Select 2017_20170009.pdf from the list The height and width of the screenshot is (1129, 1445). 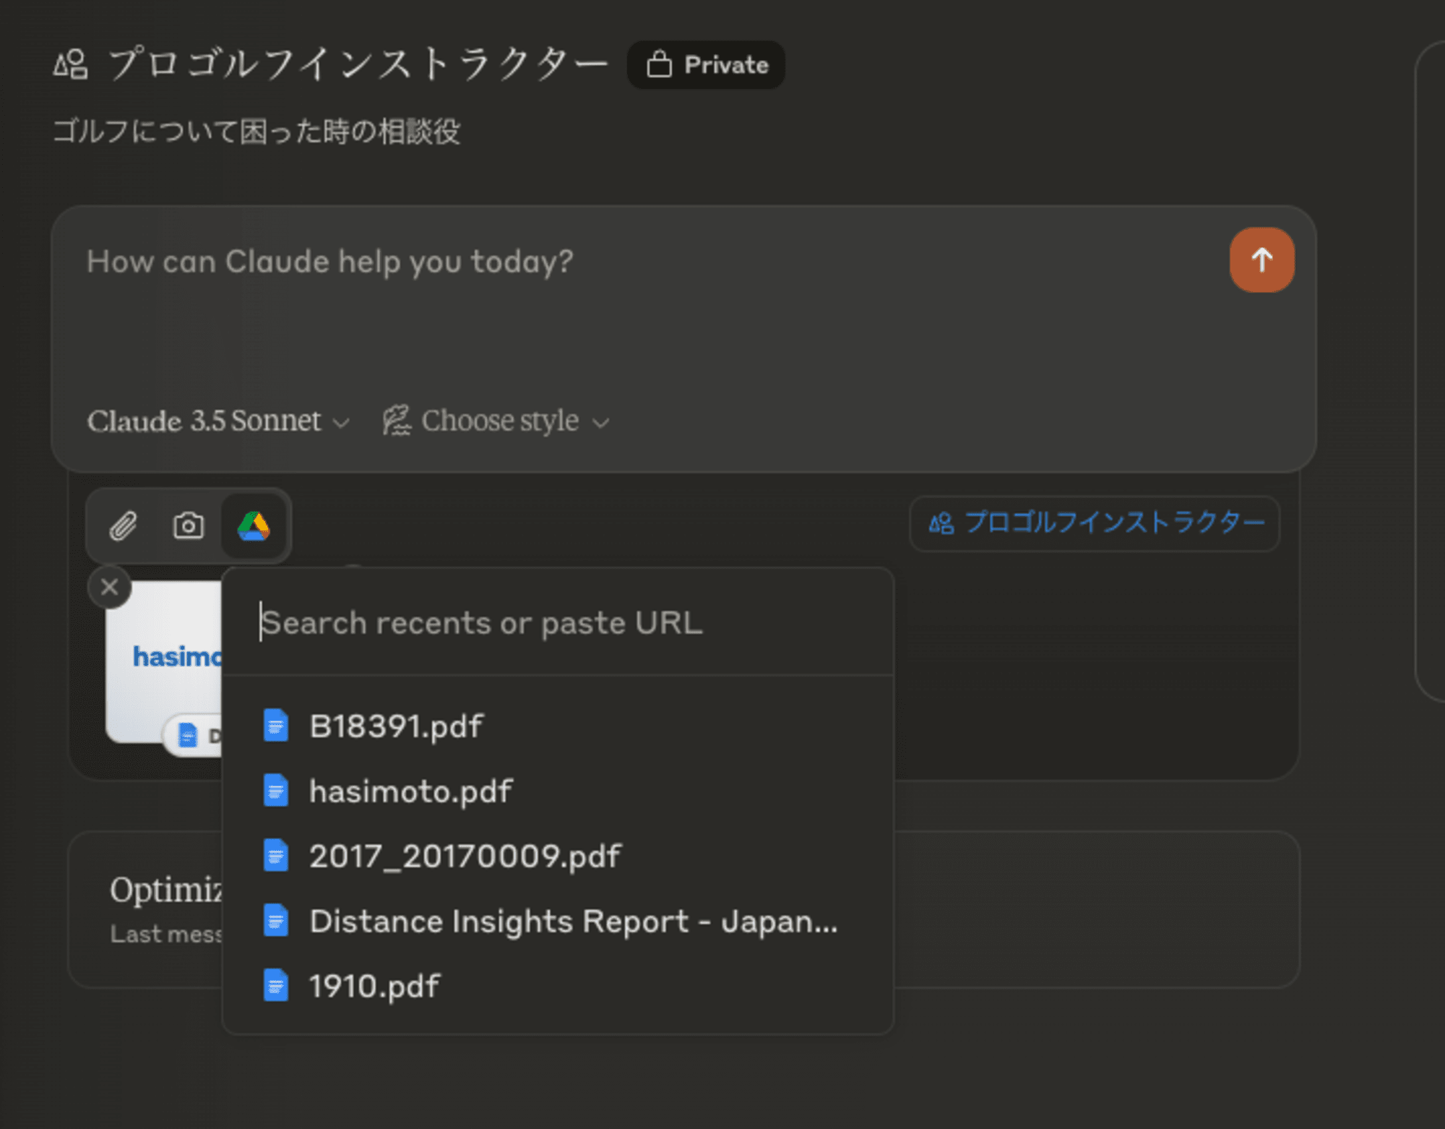coord(558,856)
